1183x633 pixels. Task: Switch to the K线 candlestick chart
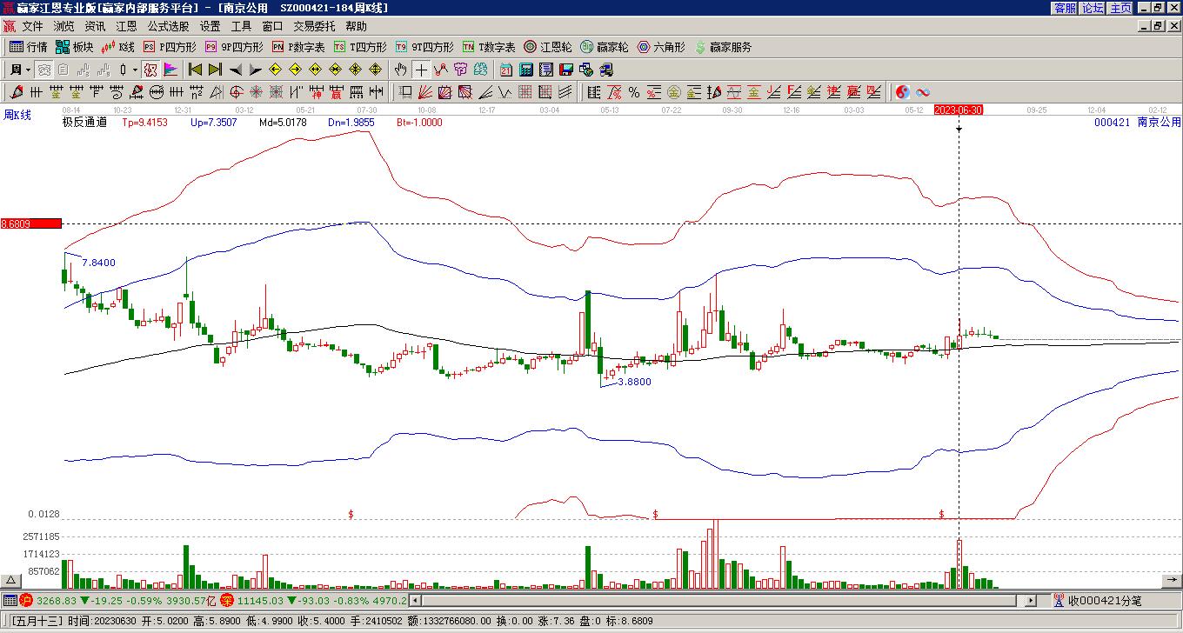pyautogui.click(x=118, y=47)
